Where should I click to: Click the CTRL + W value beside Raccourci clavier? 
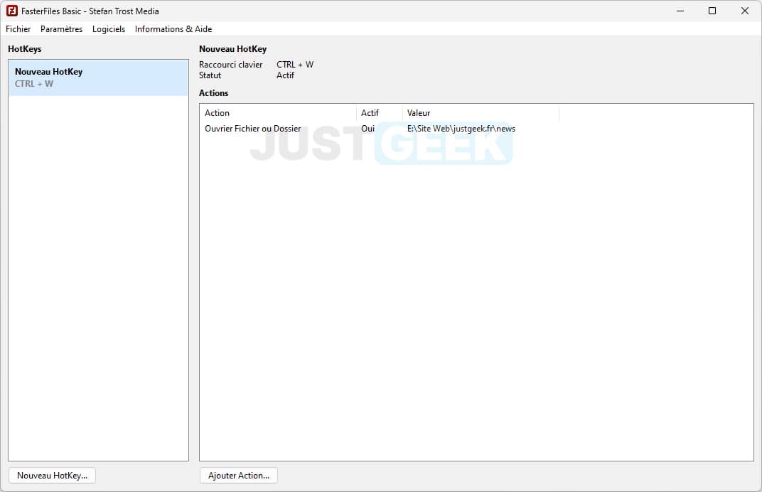[x=295, y=65]
